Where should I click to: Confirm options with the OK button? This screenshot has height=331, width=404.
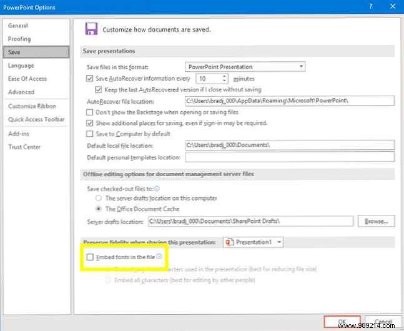coord(342,322)
